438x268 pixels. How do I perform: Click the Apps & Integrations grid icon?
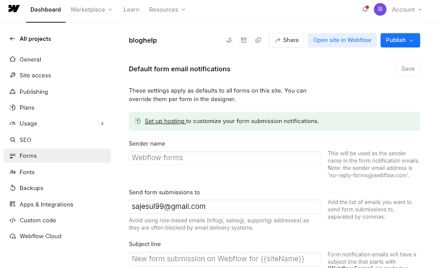pos(13,204)
